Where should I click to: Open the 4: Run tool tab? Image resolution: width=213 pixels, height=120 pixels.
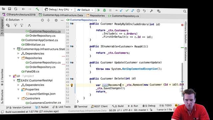133,106
